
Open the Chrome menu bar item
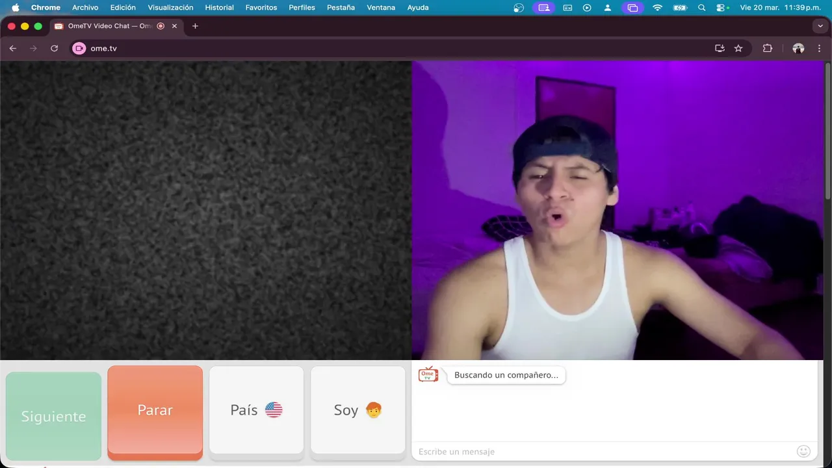(x=45, y=8)
